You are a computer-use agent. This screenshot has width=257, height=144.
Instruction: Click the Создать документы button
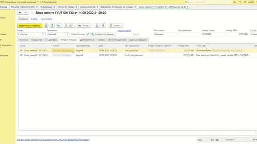tap(103, 34)
